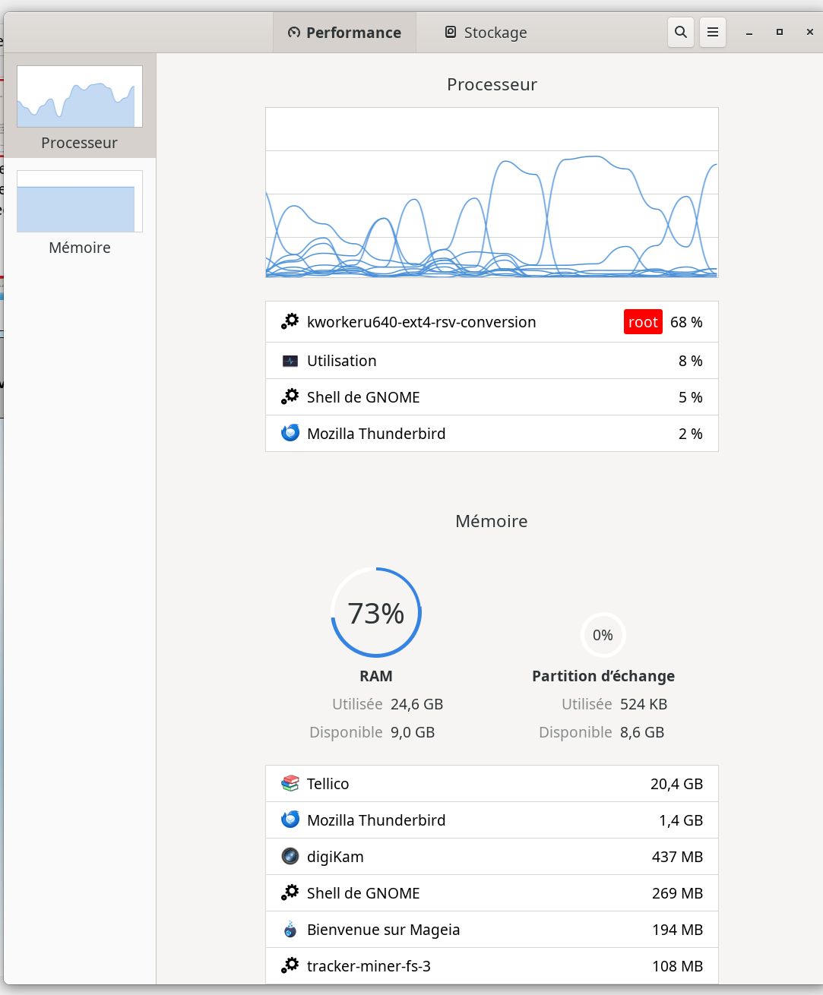
Task: Click the 68 % CPU value
Action: (686, 322)
